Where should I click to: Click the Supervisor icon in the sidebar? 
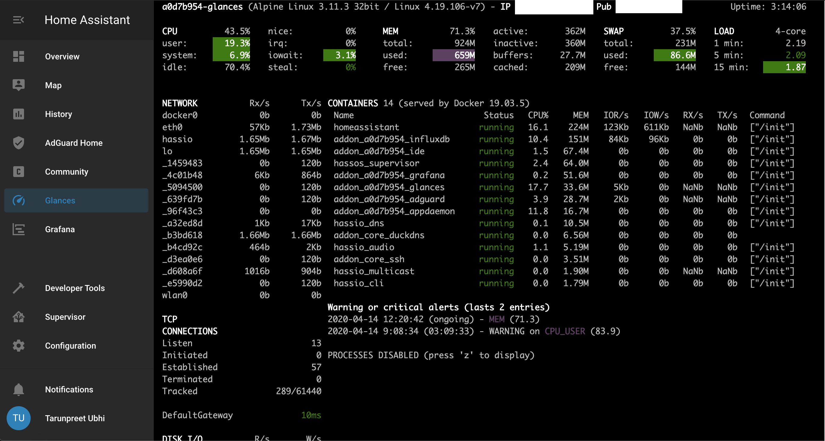[18, 316]
